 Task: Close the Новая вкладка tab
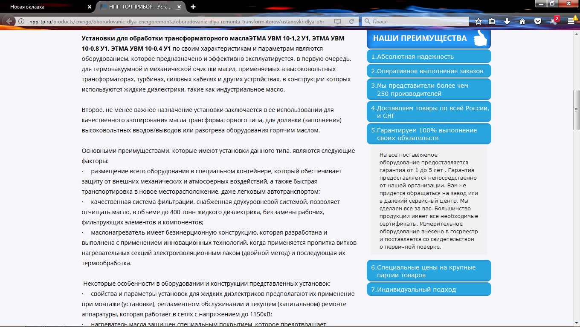point(89,7)
